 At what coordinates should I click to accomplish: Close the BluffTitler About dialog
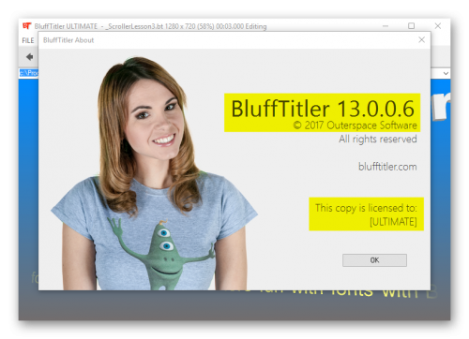pyautogui.click(x=421, y=39)
